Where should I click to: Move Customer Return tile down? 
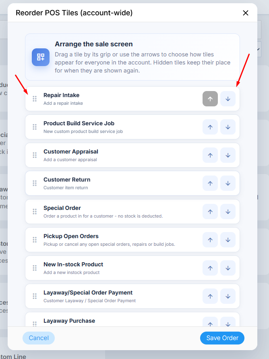[228, 183]
